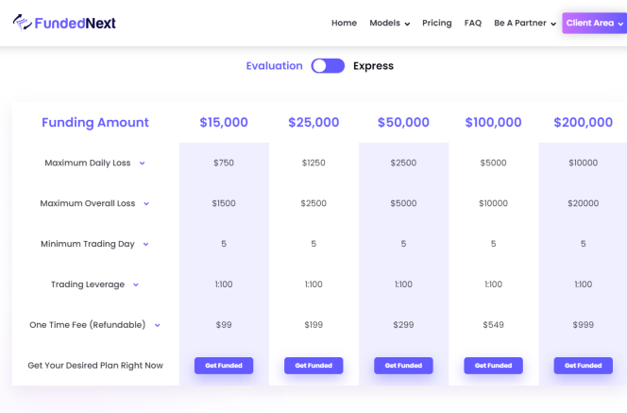Click the $1250 daily loss value
The image size is (627, 413).
pos(313,163)
